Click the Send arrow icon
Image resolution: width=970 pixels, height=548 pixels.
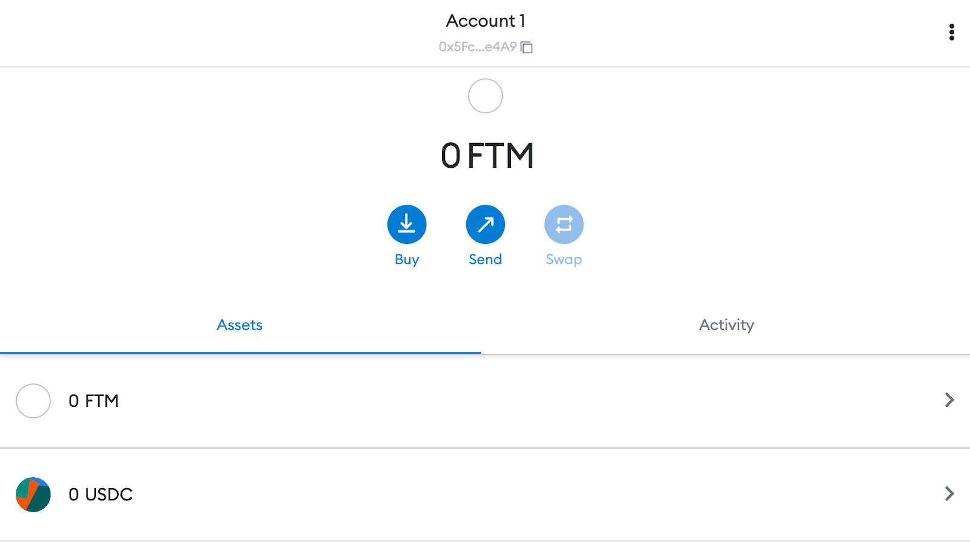[485, 225]
